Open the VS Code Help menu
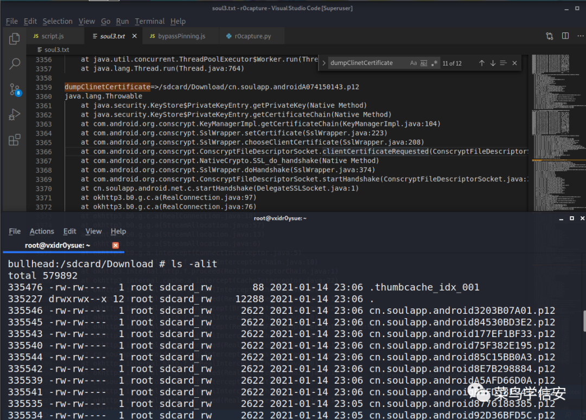 tap(178, 21)
